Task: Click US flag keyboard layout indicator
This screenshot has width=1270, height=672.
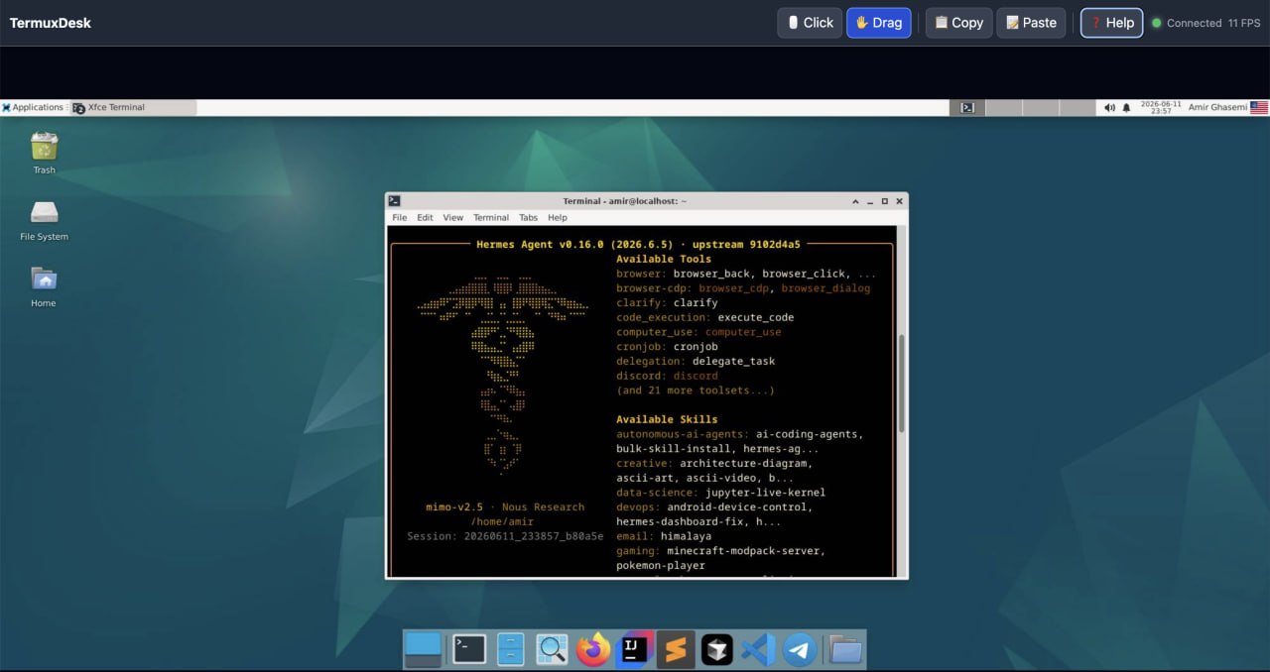Action: (1259, 107)
